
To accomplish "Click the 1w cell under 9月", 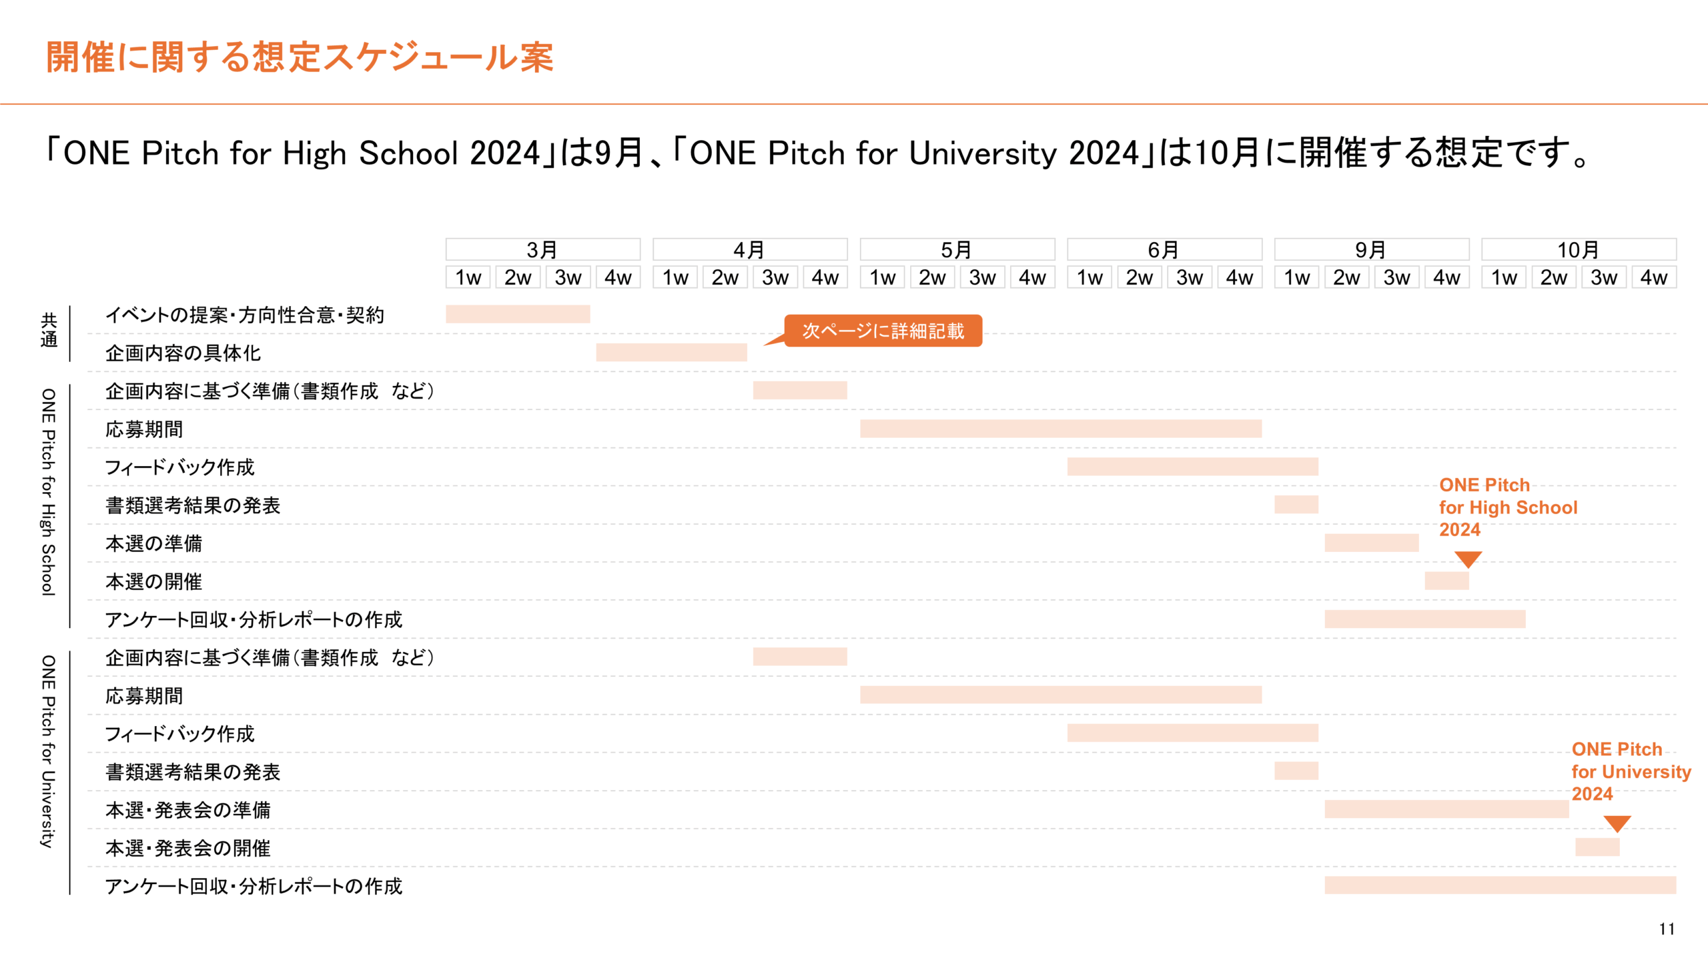I will pos(1297,277).
